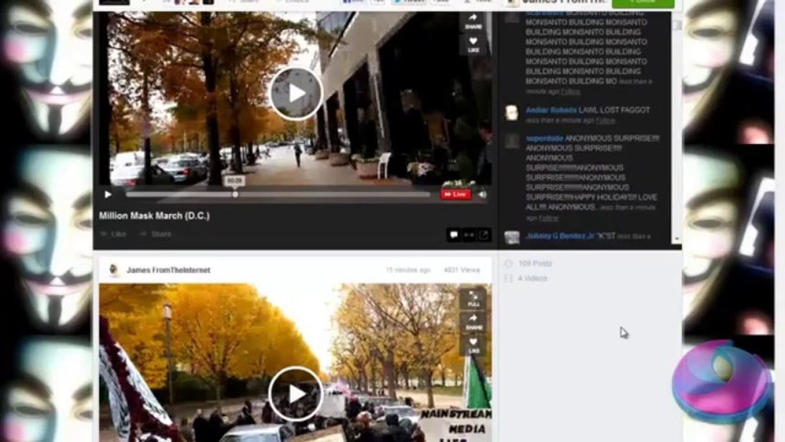Click the chat scrollbar thumb at the top
This screenshot has width=785, height=442.
tap(676, 25)
